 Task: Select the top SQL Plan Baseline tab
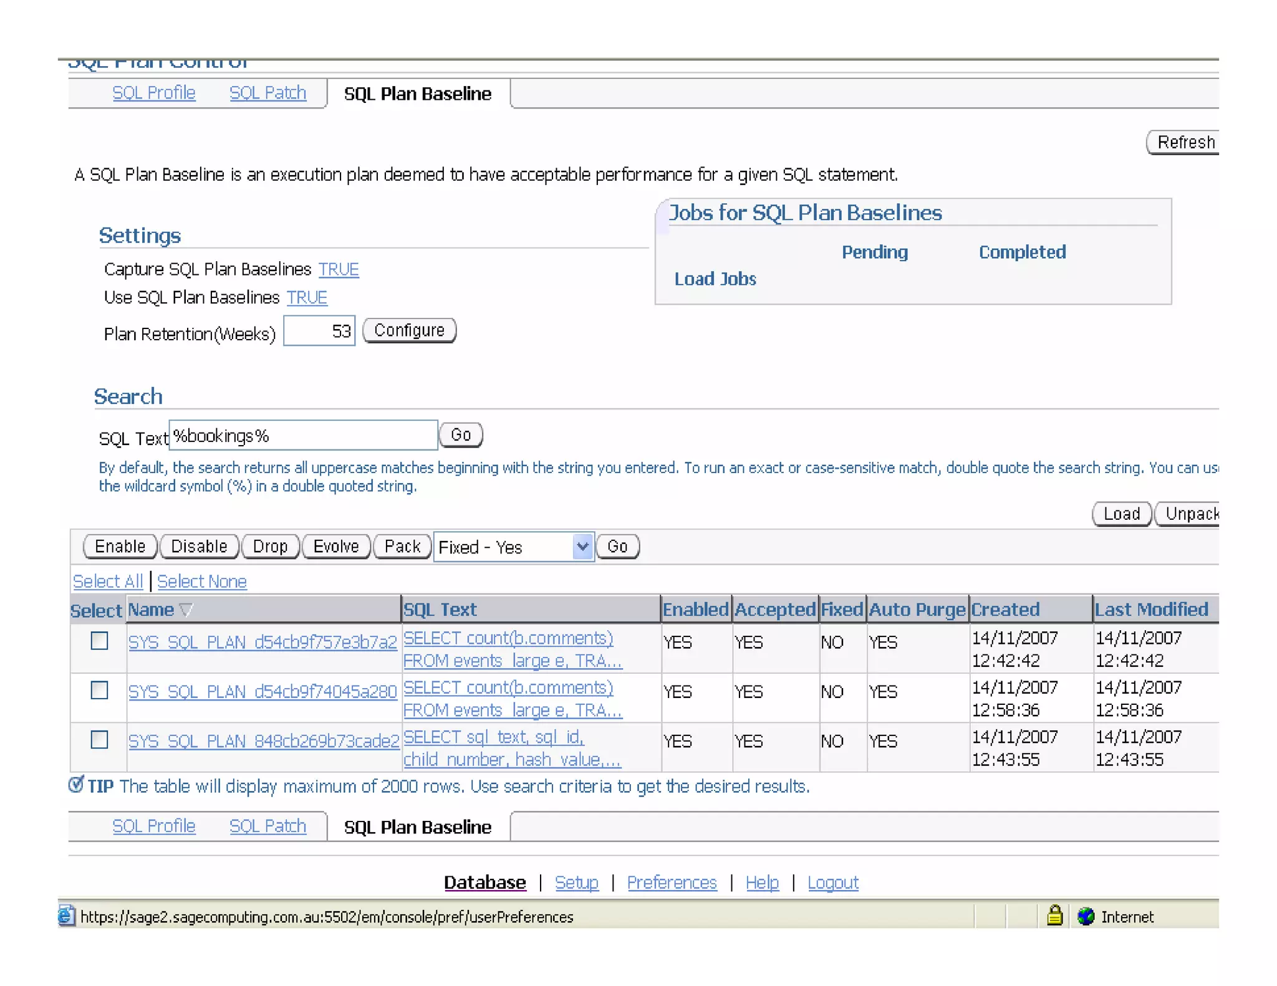[418, 93]
